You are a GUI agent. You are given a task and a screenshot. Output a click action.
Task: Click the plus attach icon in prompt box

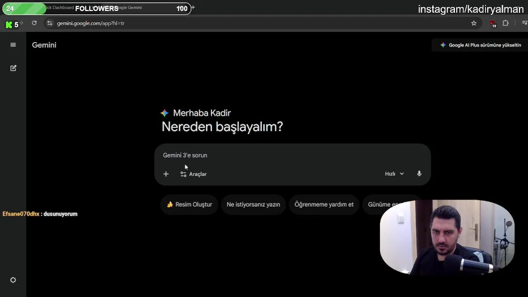point(166,174)
